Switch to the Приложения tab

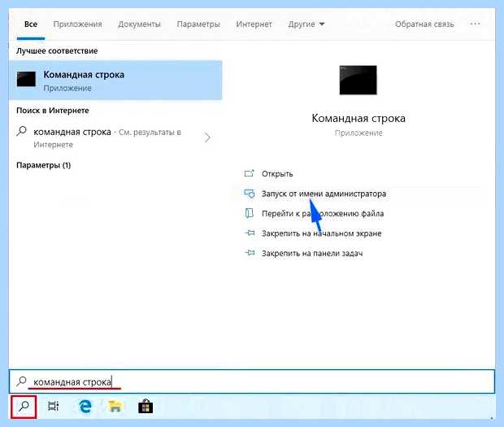77,24
